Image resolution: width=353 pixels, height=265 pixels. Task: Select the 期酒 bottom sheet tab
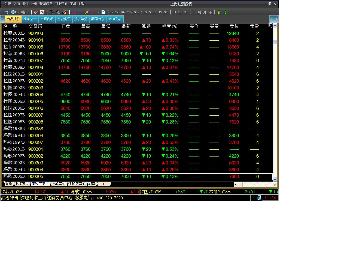coord(92,184)
